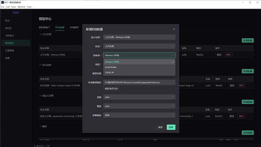
Task: Click the 操作 header in the 人声分离 table
Action: (x=217, y=48)
